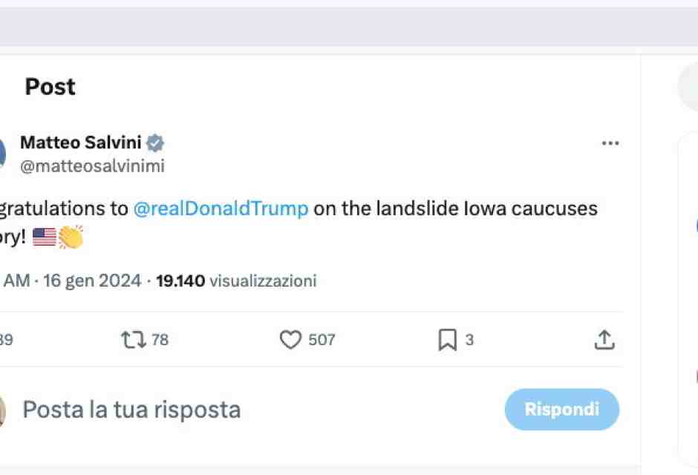This screenshot has width=698, height=475.
Task: Open the list of 78 reposts
Action: coord(158,339)
